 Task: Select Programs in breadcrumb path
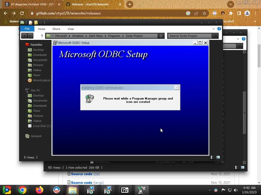pos(114,36)
